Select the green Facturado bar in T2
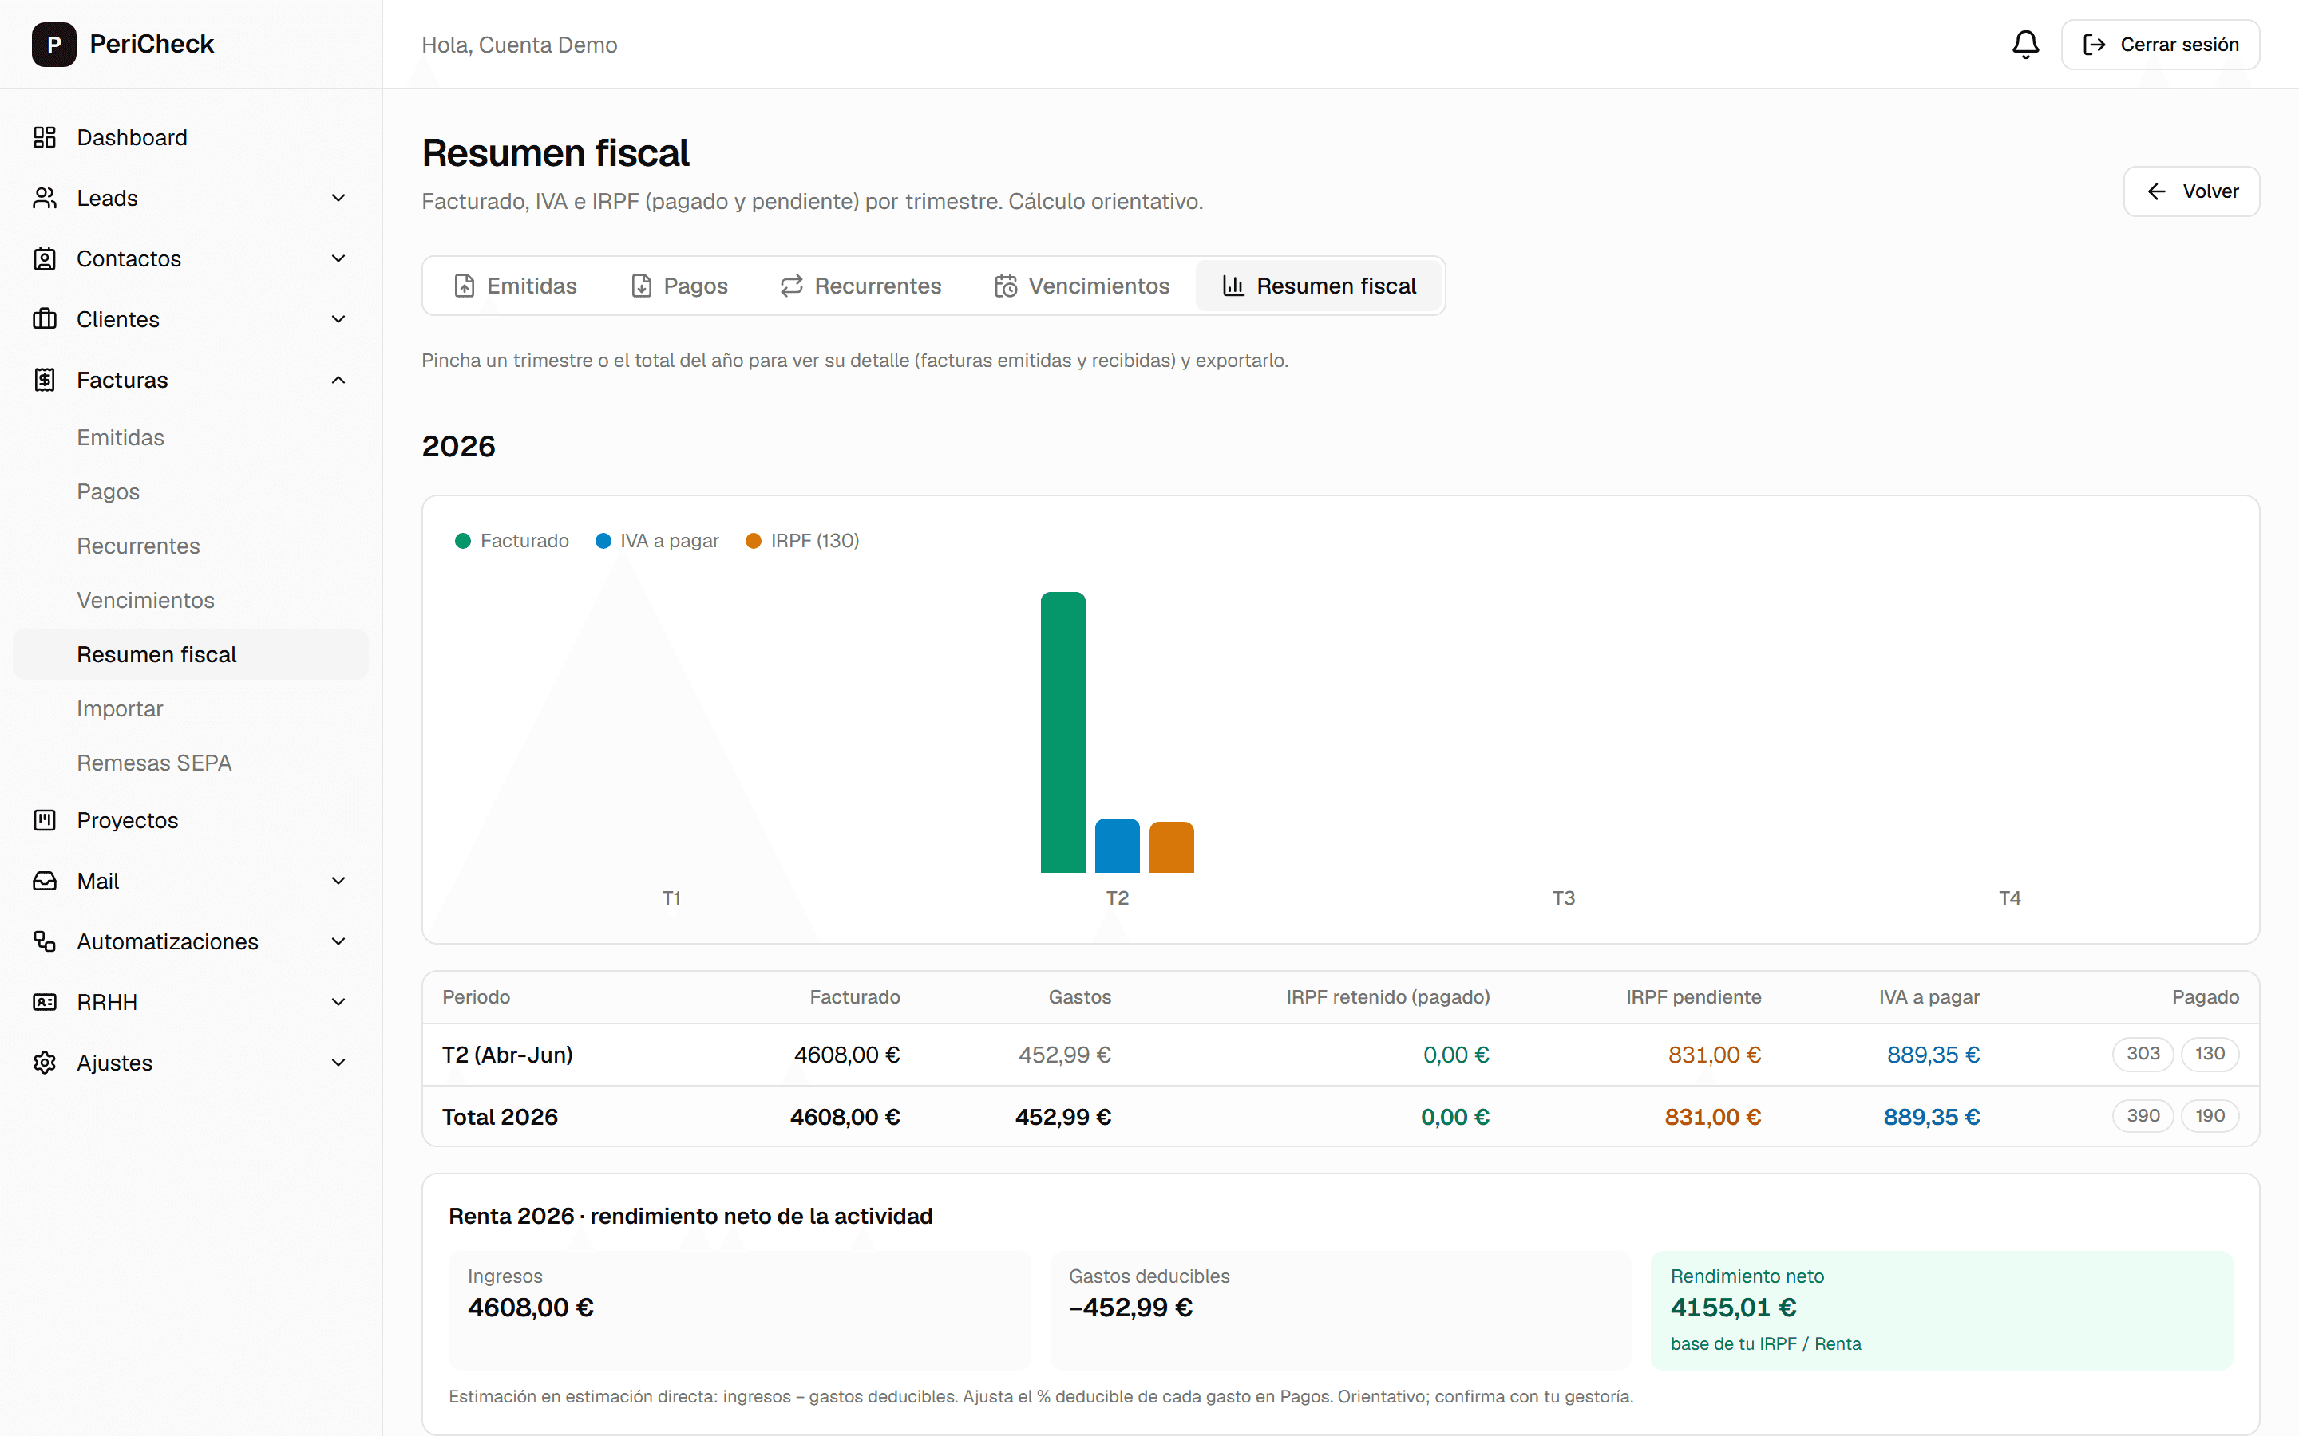 1063,732
